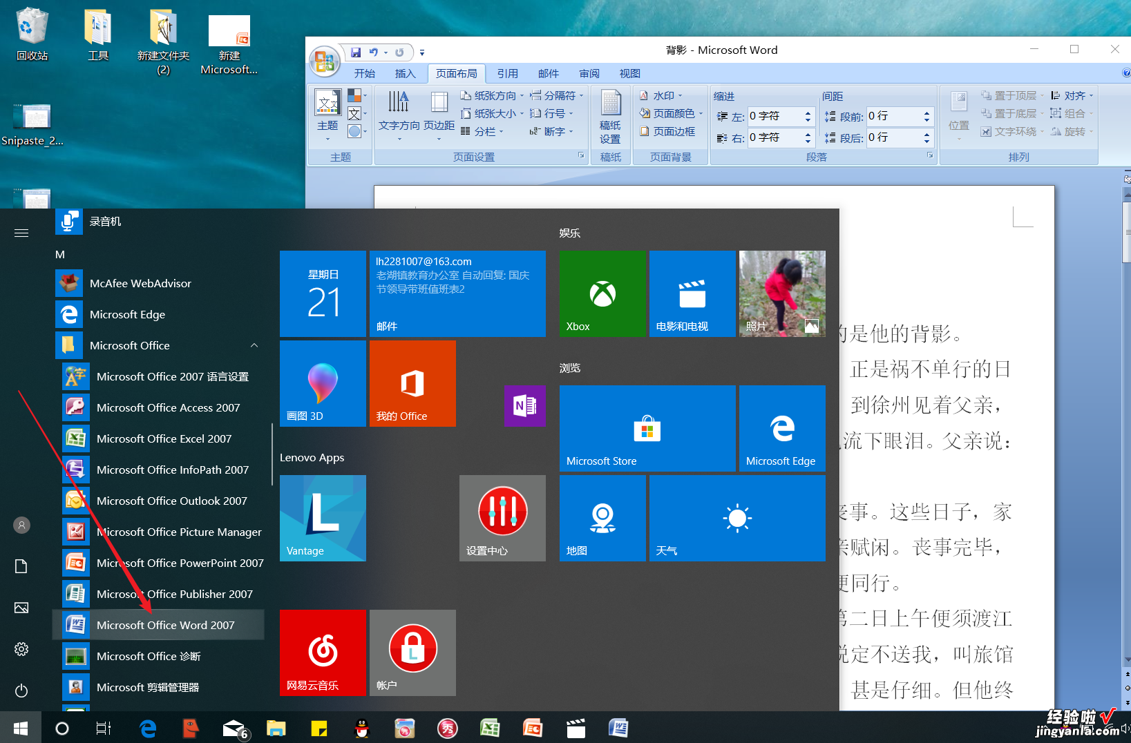Open the 帐户 account lock tile

(x=412, y=653)
